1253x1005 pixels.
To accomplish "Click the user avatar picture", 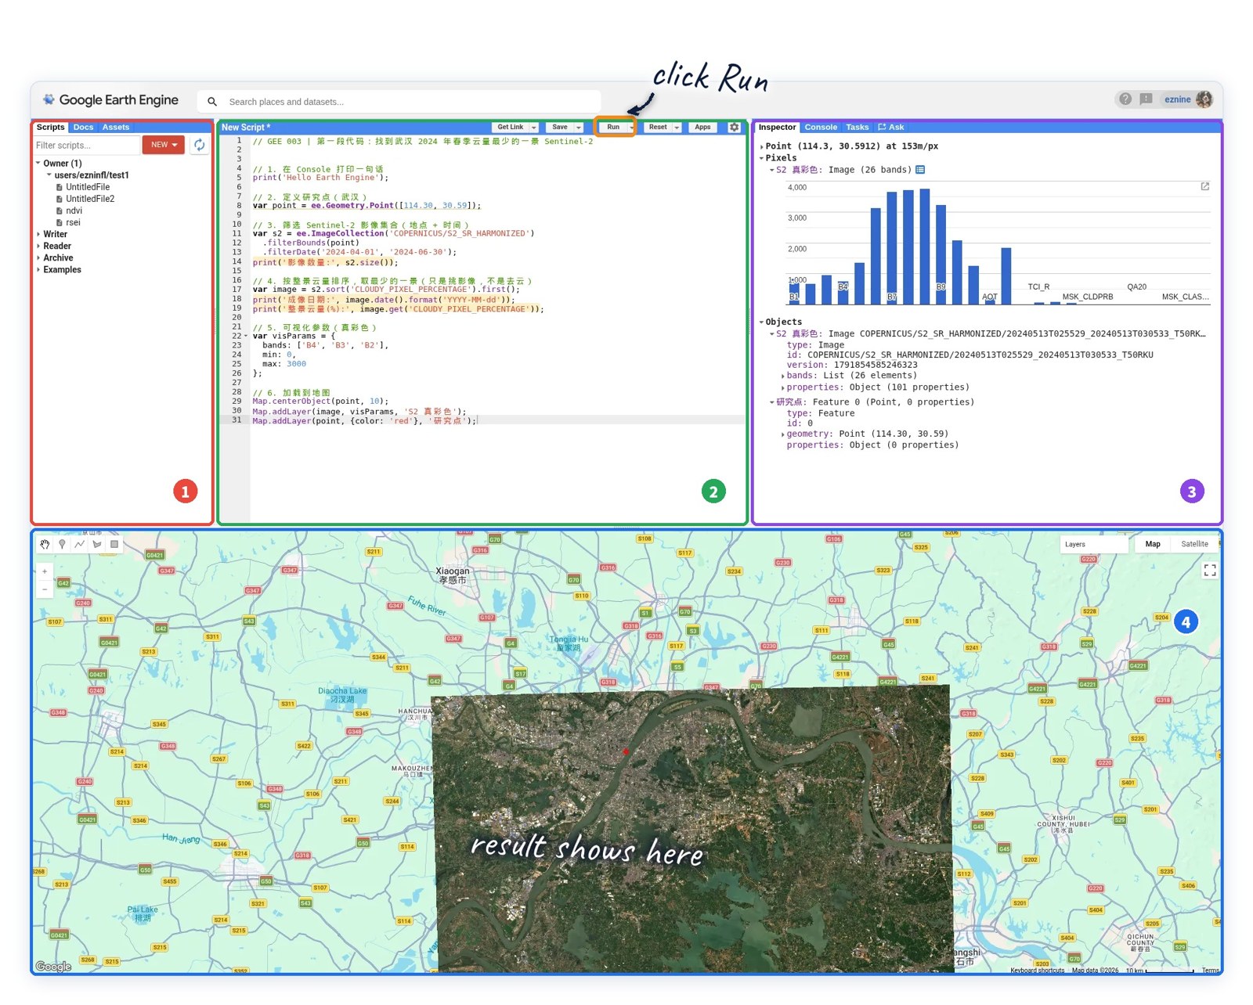I will click(1204, 99).
